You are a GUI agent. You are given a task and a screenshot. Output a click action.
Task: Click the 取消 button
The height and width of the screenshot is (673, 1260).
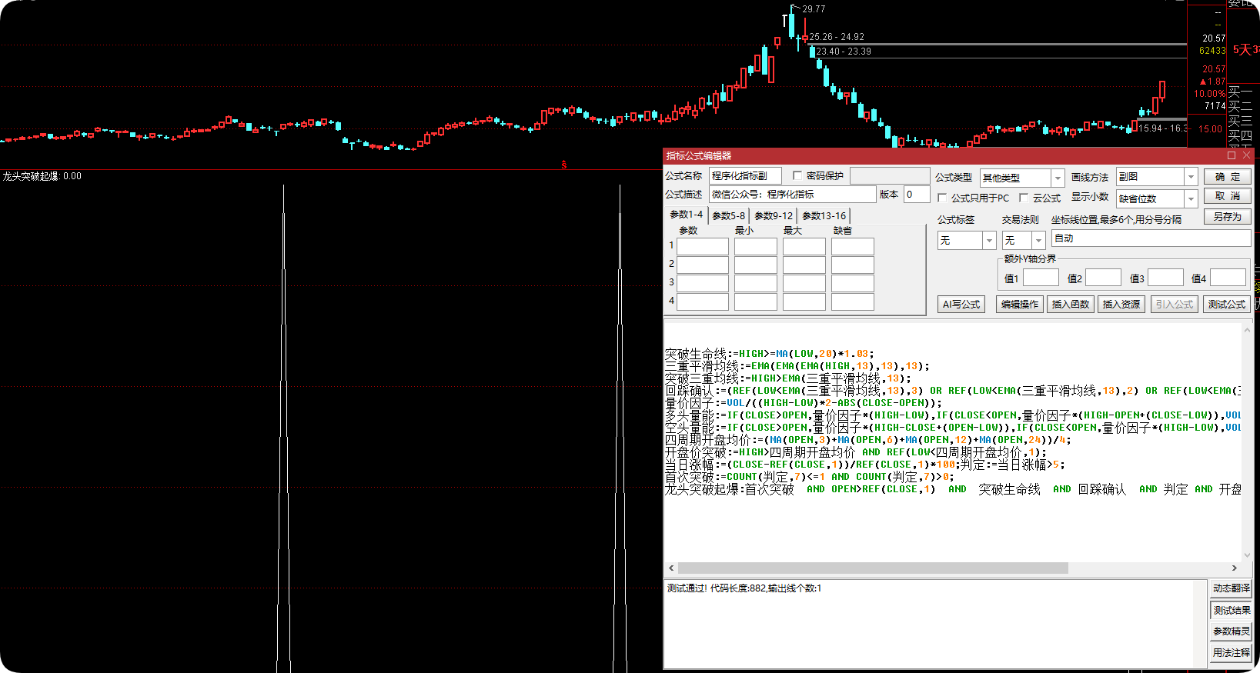(1228, 196)
